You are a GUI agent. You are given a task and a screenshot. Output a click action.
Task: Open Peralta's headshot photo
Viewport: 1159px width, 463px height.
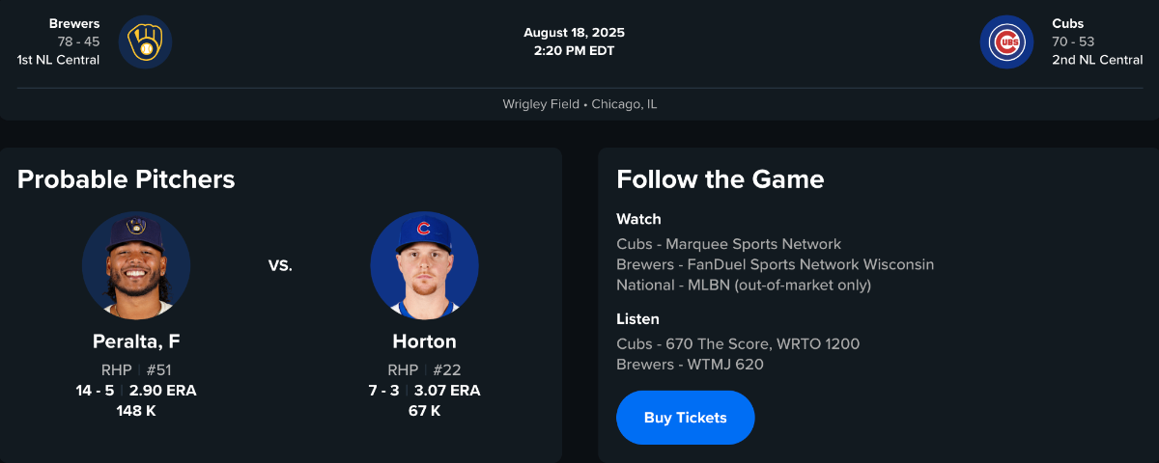pos(136,266)
